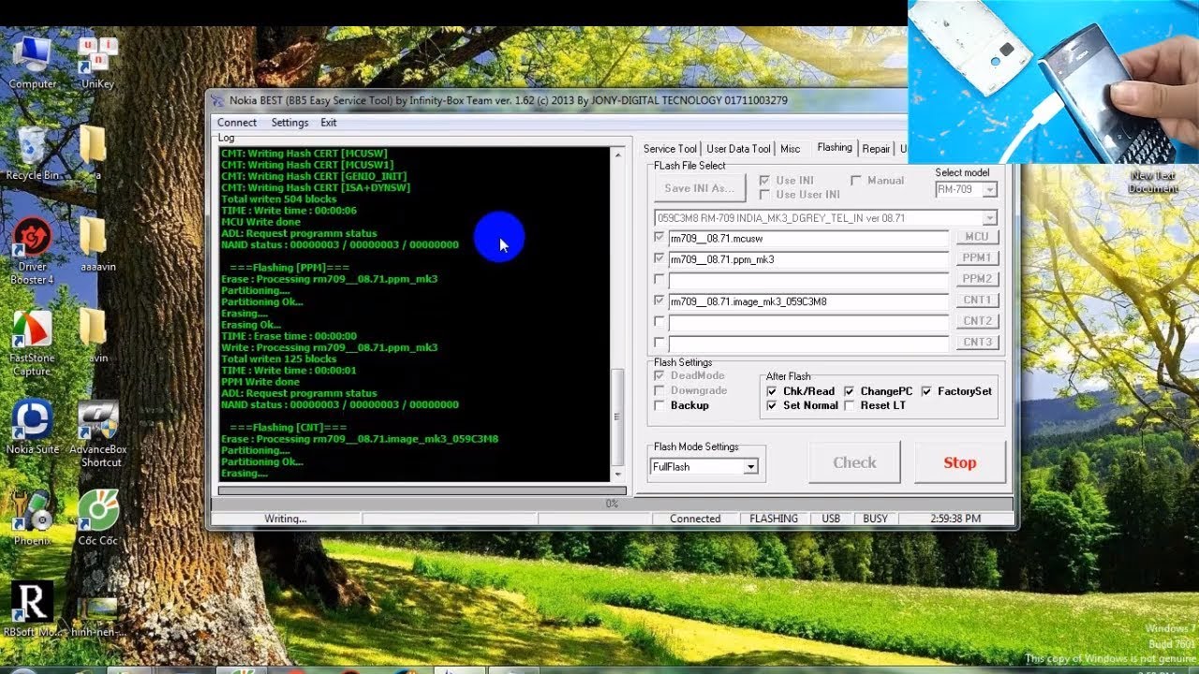Expand the Select model RM-709 dropdown
The width and height of the screenshot is (1199, 674).
click(989, 190)
